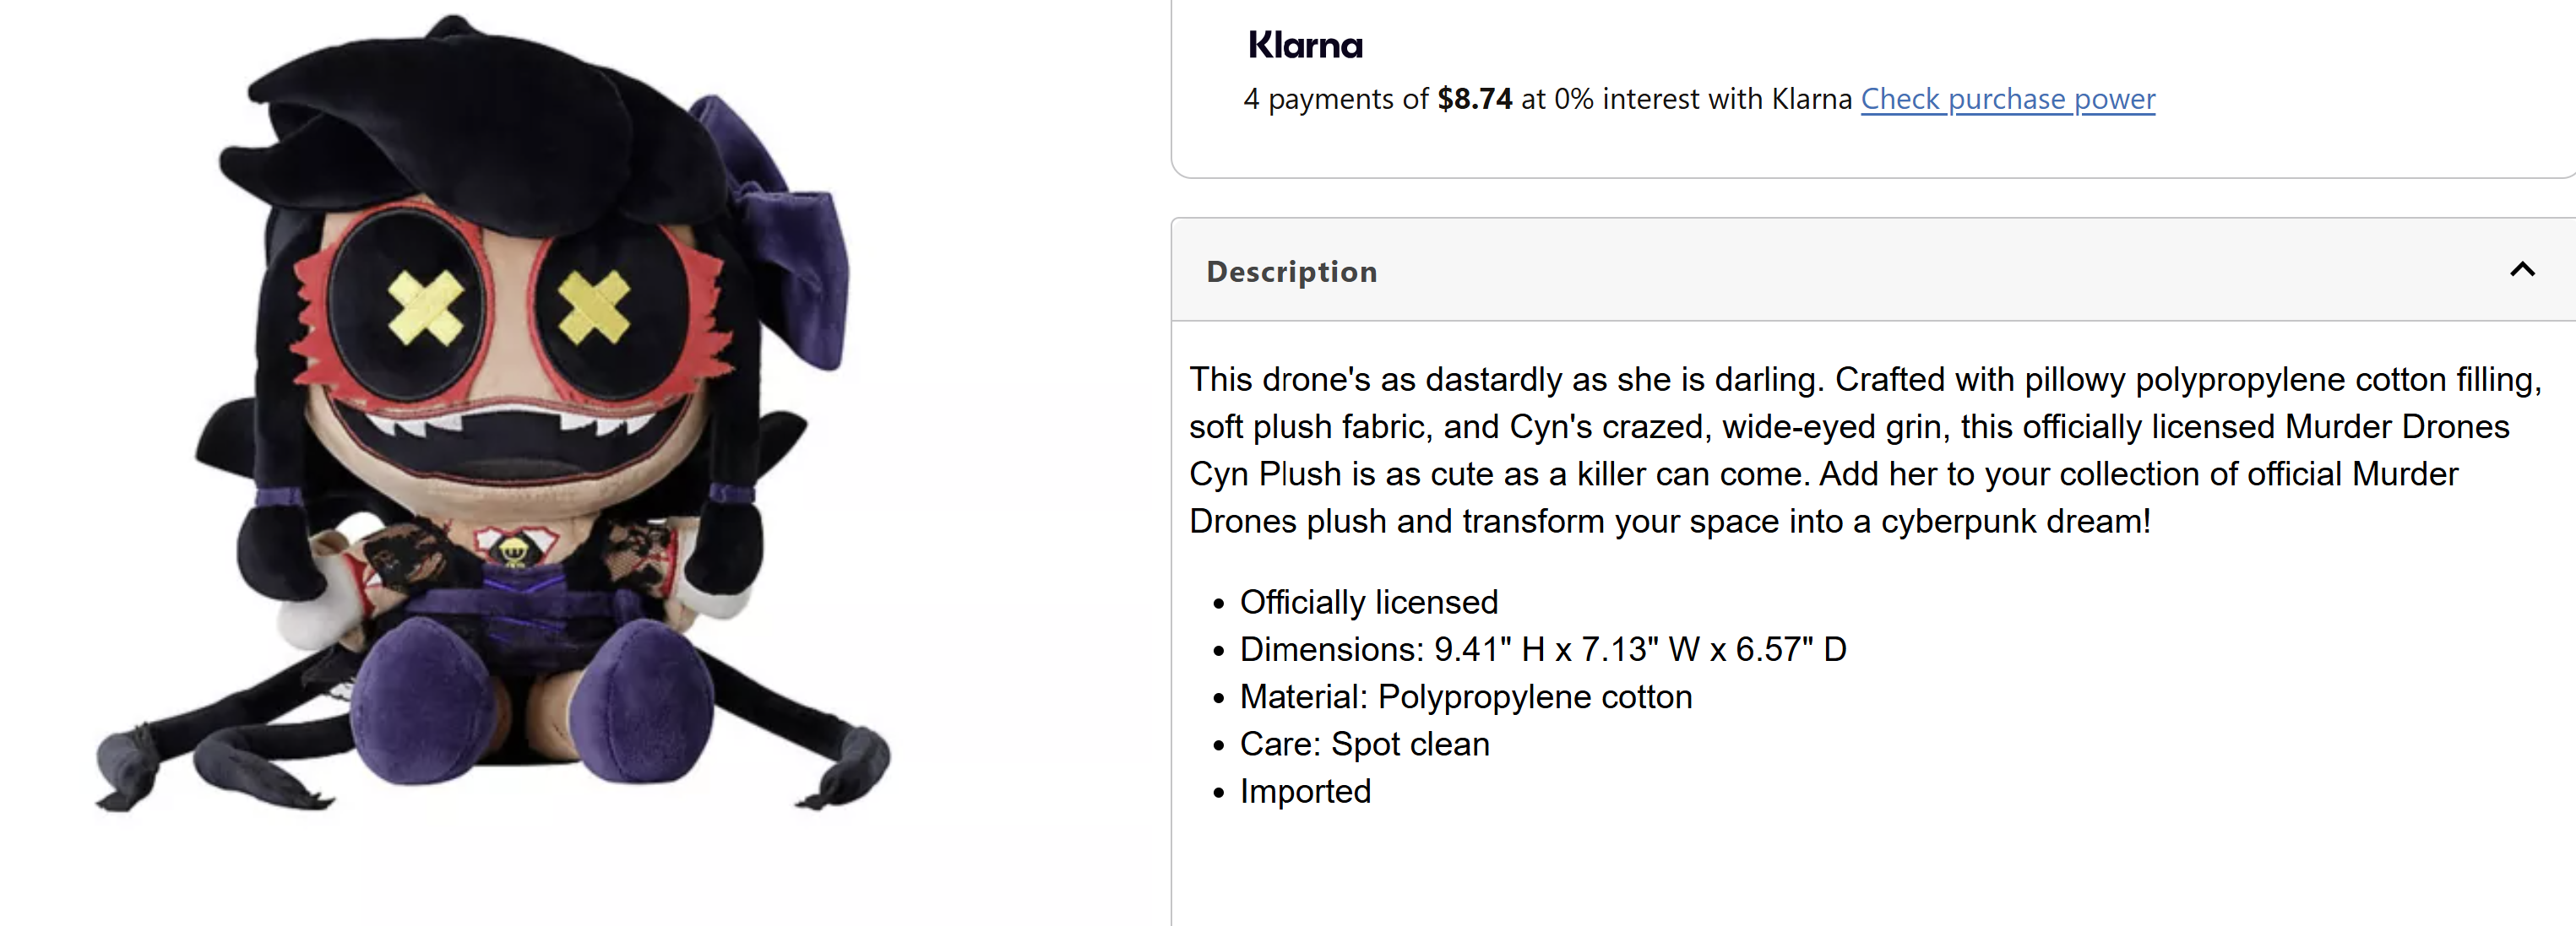Click the yellow skull brooch on plush

point(513,550)
